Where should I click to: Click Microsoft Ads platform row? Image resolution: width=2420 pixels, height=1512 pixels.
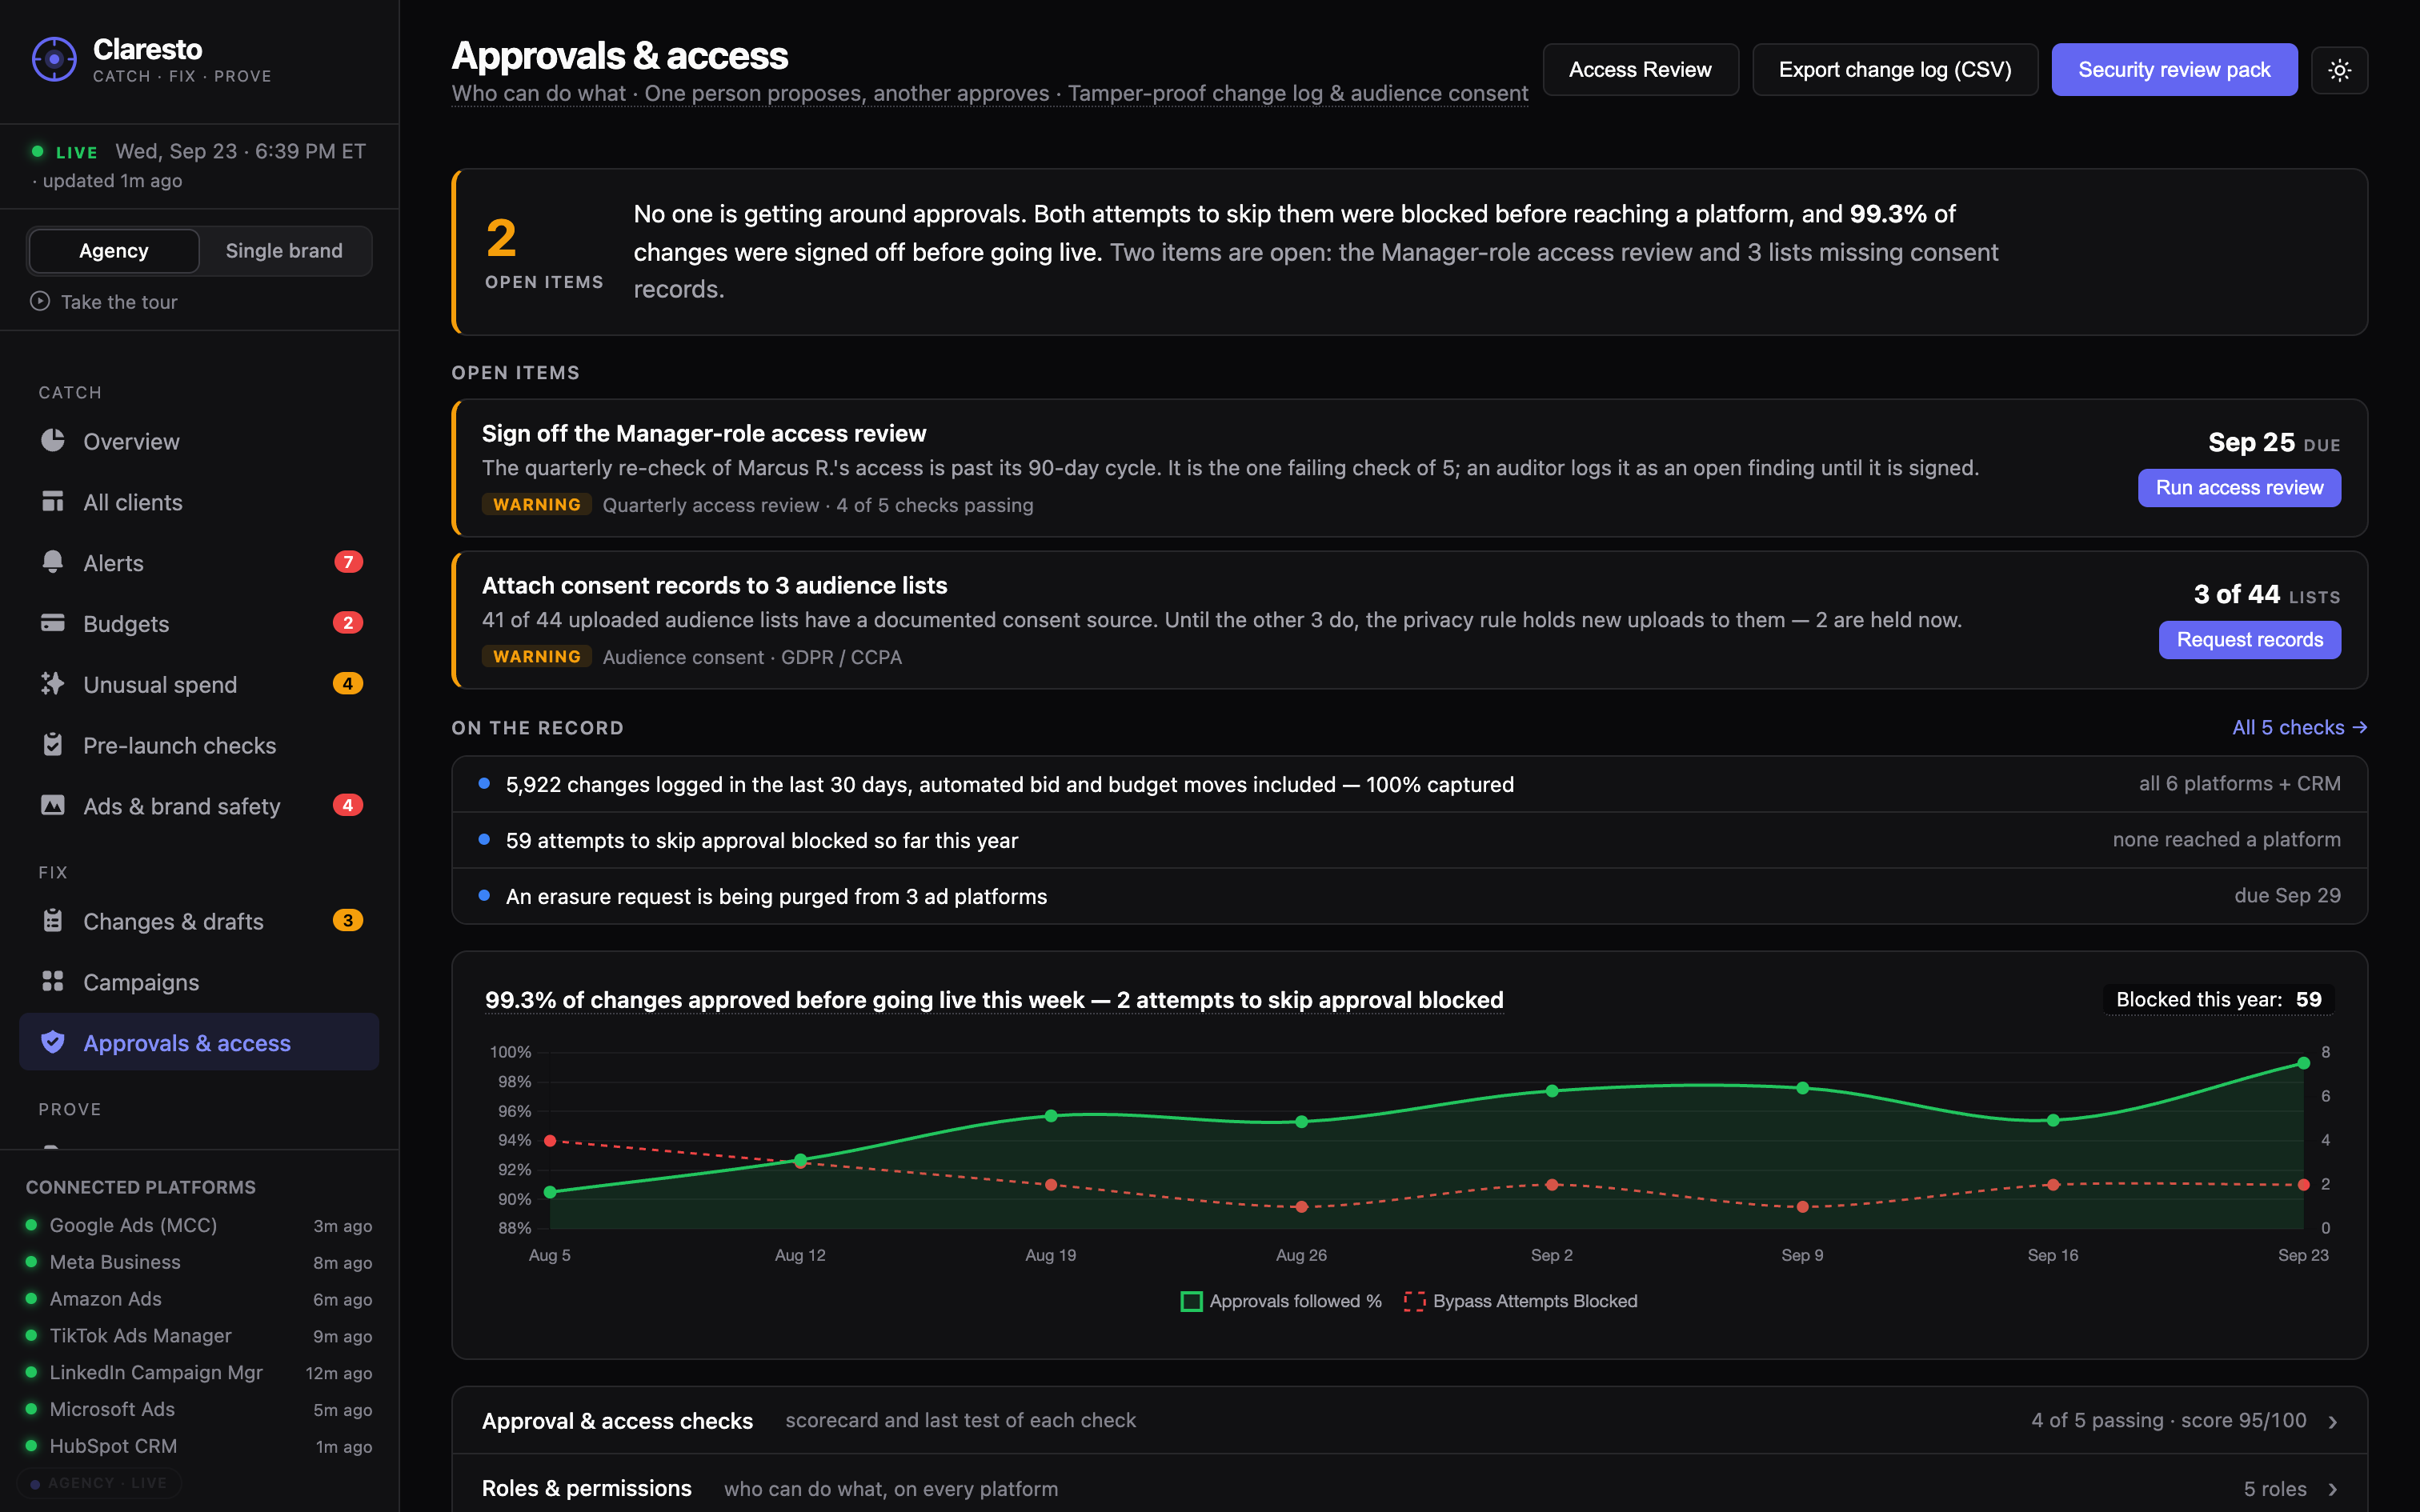point(199,1409)
